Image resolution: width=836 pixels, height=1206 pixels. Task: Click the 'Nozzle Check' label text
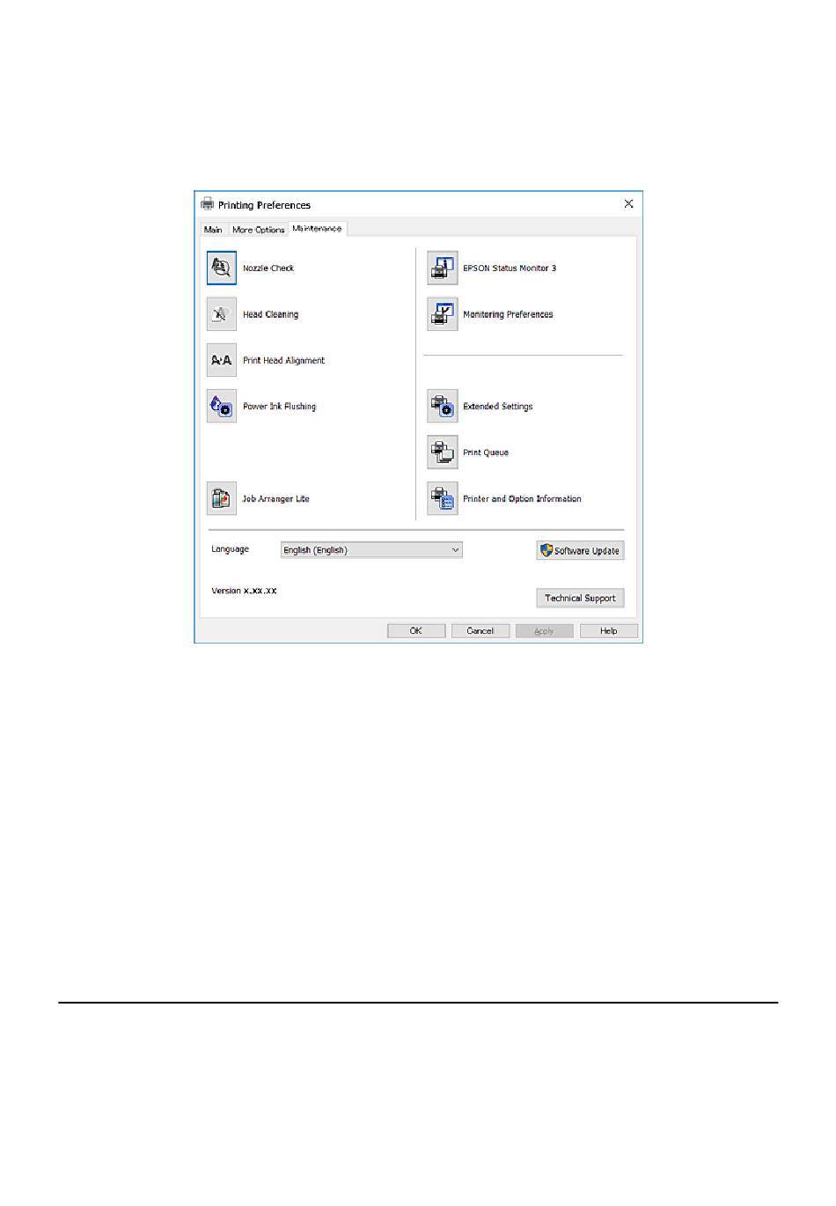pyautogui.click(x=268, y=268)
